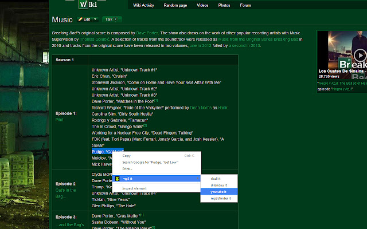Screen dimensions: 367x229
Task: Open the 'a second in 2013' link
Action: click(x=244, y=46)
